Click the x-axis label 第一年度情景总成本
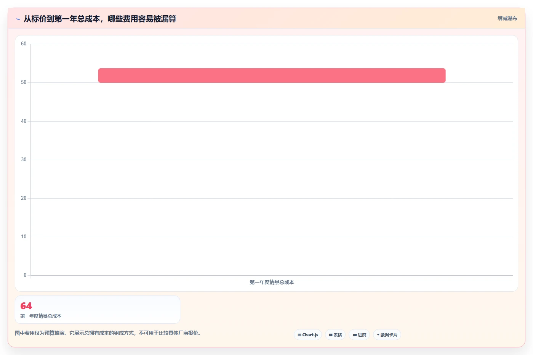The height and width of the screenshot is (355, 533). click(272, 282)
